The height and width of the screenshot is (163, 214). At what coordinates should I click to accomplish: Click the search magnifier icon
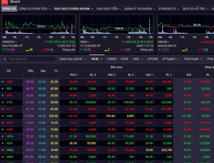pos(5,59)
